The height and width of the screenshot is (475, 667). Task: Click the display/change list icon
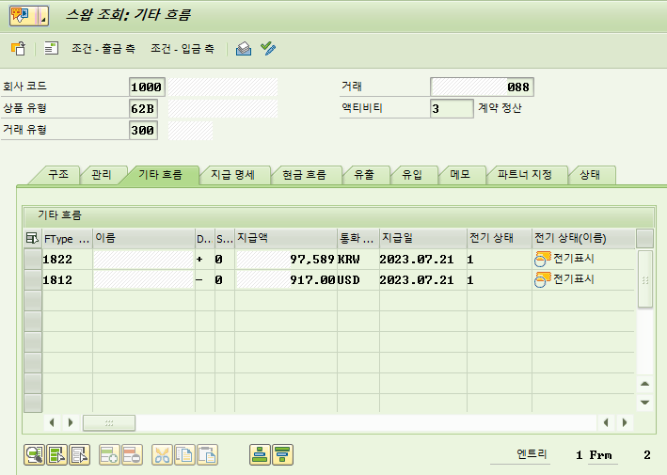pyautogui.click(x=52, y=49)
